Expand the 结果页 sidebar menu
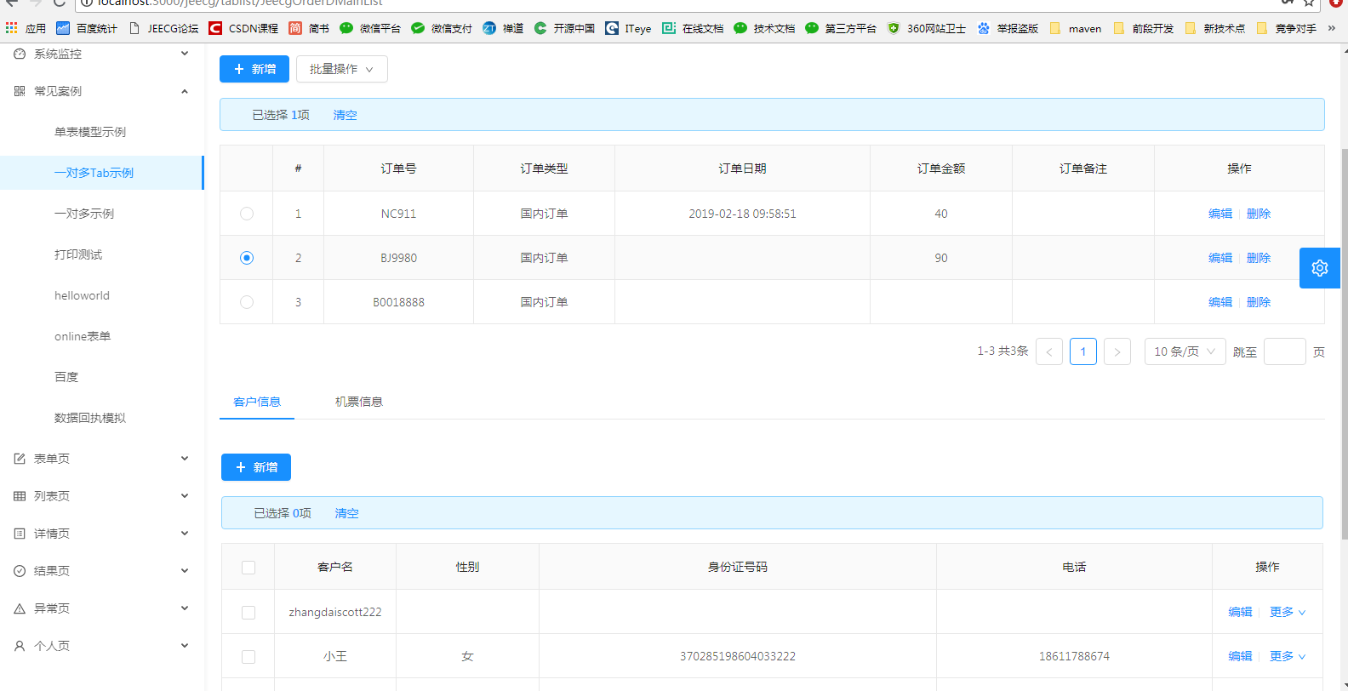This screenshot has width=1348, height=691. pos(102,571)
